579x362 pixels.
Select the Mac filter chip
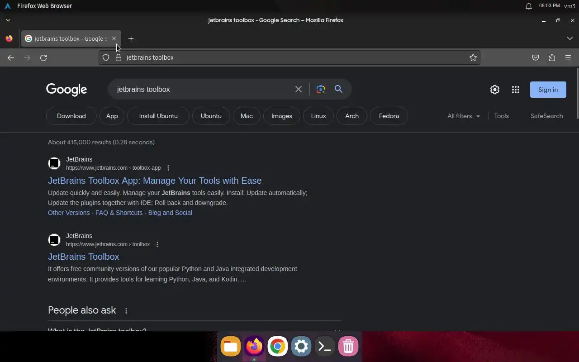pos(247,116)
